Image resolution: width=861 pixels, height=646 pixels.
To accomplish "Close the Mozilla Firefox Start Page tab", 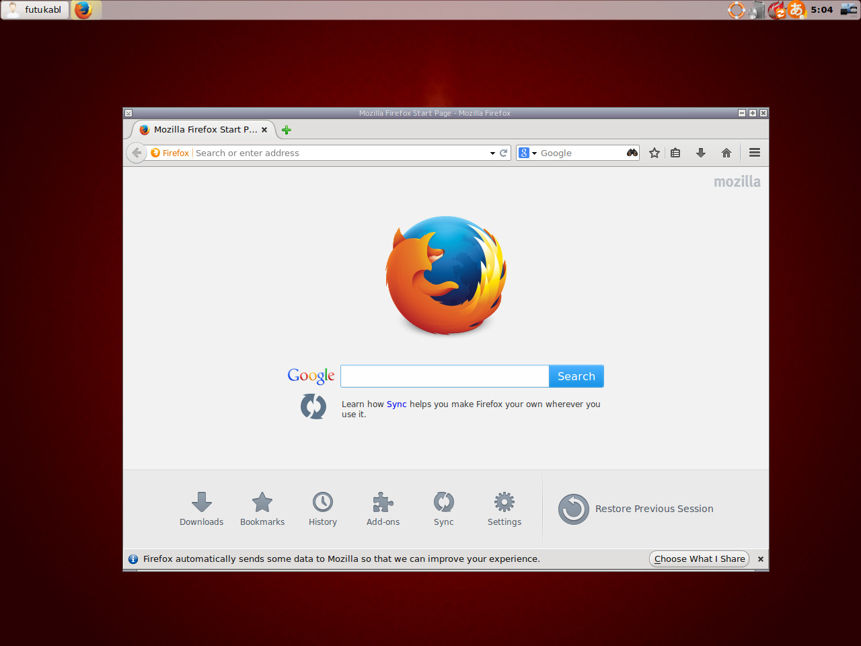I will [264, 130].
